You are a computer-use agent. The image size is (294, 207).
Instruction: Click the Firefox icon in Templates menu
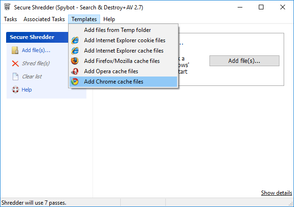75,61
